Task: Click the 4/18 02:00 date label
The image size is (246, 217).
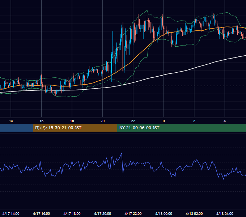Action: [x=194, y=213]
